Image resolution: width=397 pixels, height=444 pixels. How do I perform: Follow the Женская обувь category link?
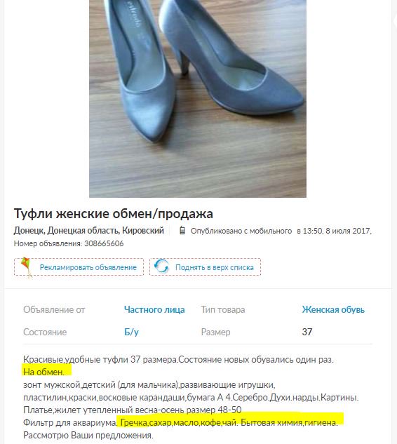[x=333, y=309]
